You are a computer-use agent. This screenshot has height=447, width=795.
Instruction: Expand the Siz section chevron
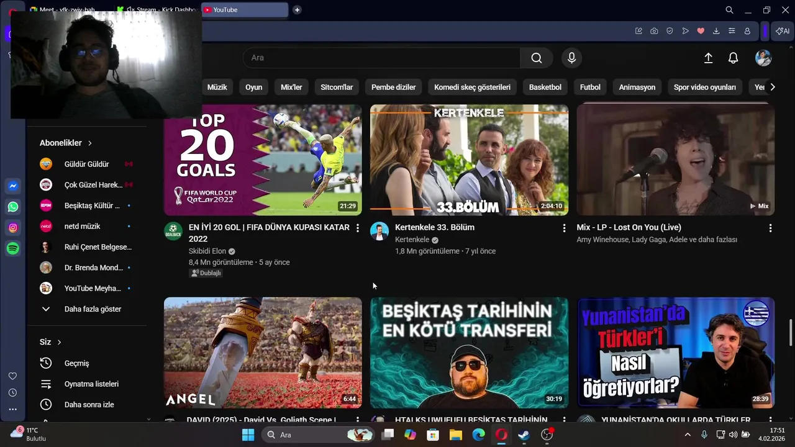pos(59,342)
